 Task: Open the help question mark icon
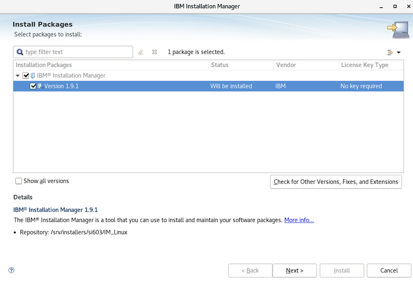[x=11, y=270]
